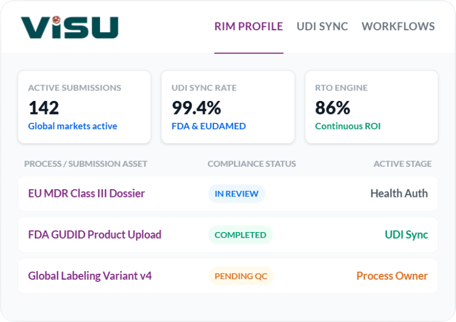Switch to the UDI SYNC tab

(x=322, y=26)
